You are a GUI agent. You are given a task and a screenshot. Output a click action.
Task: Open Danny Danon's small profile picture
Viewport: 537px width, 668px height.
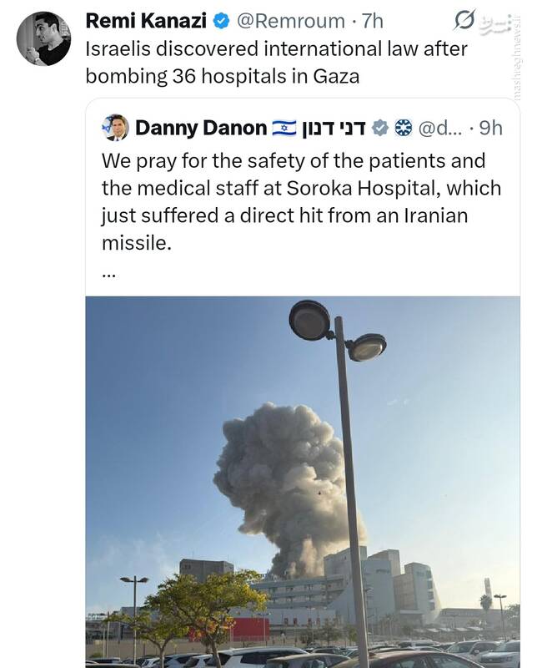[x=115, y=128]
